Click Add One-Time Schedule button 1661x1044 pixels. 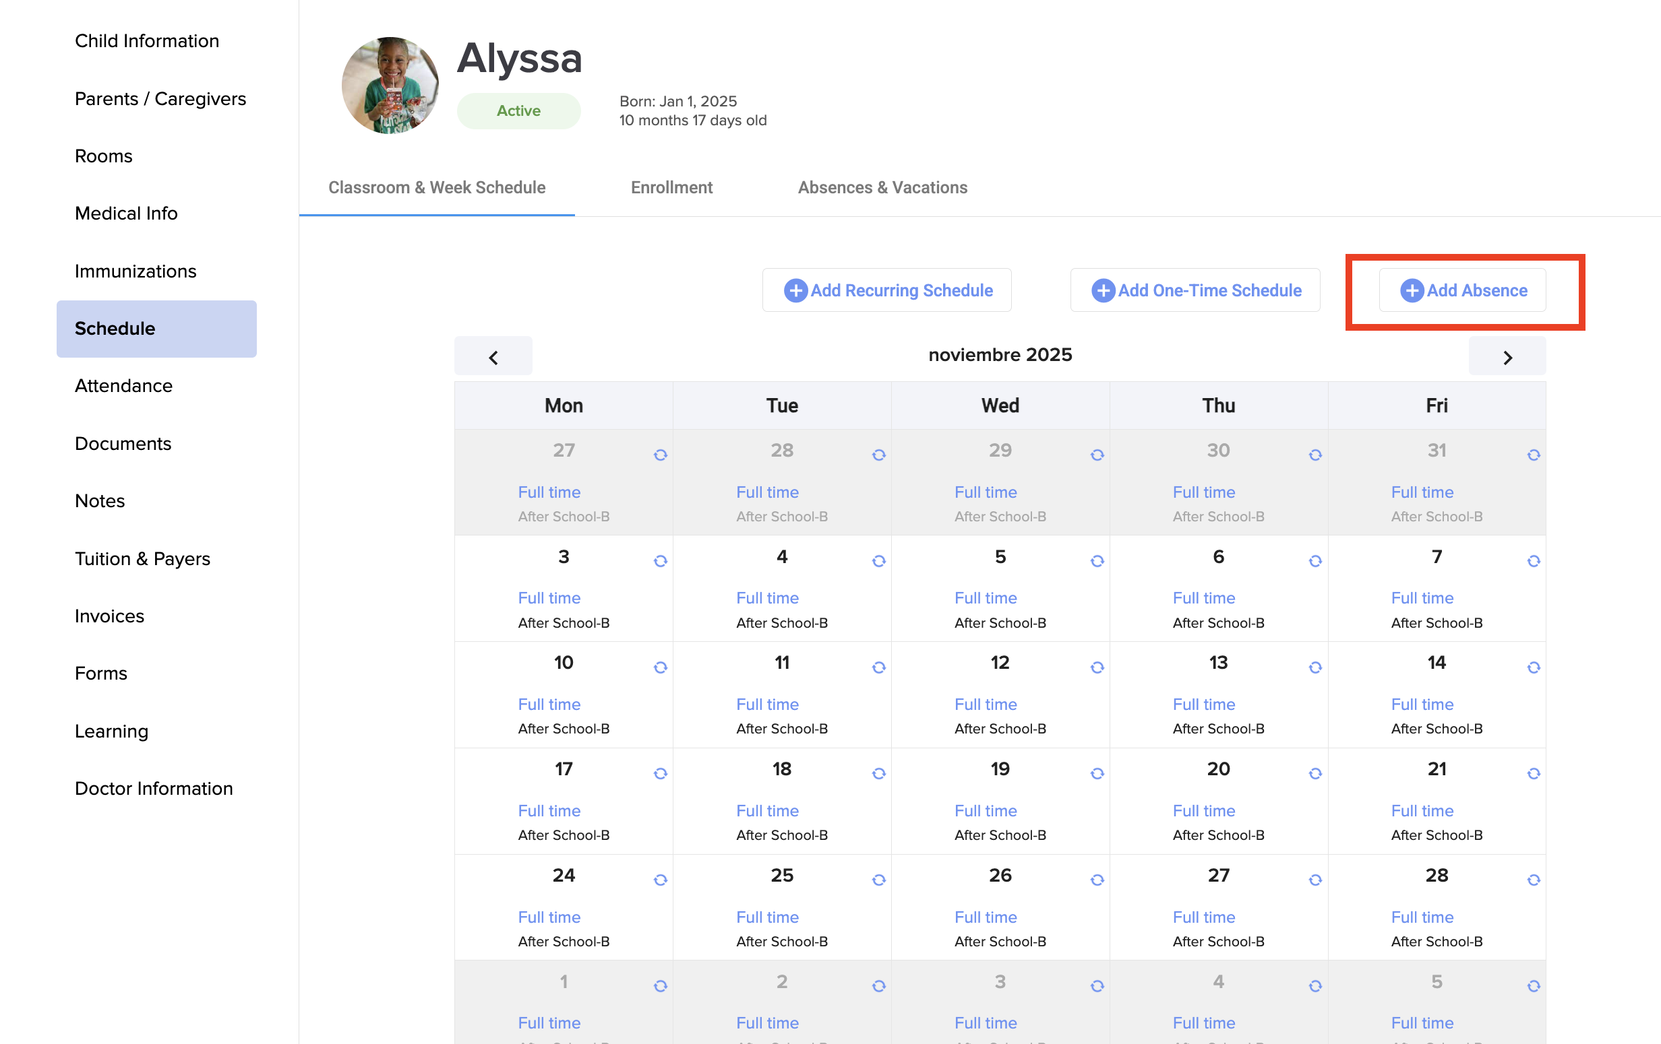point(1195,290)
